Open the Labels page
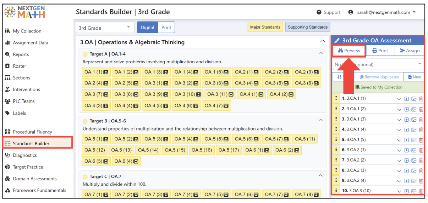Viewport: 428px width, 203px height. tap(15, 113)
